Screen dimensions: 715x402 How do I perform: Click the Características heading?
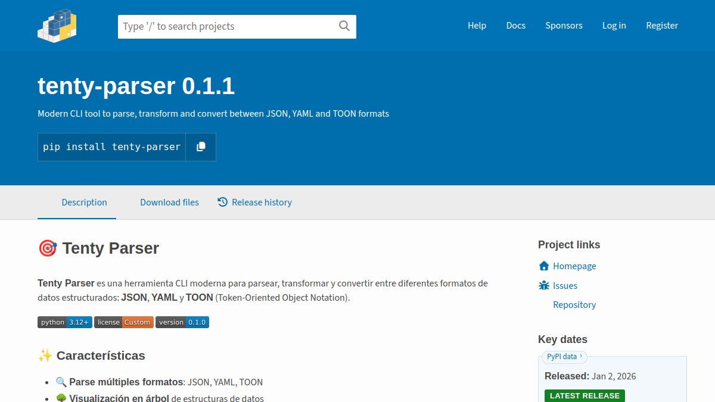91,356
